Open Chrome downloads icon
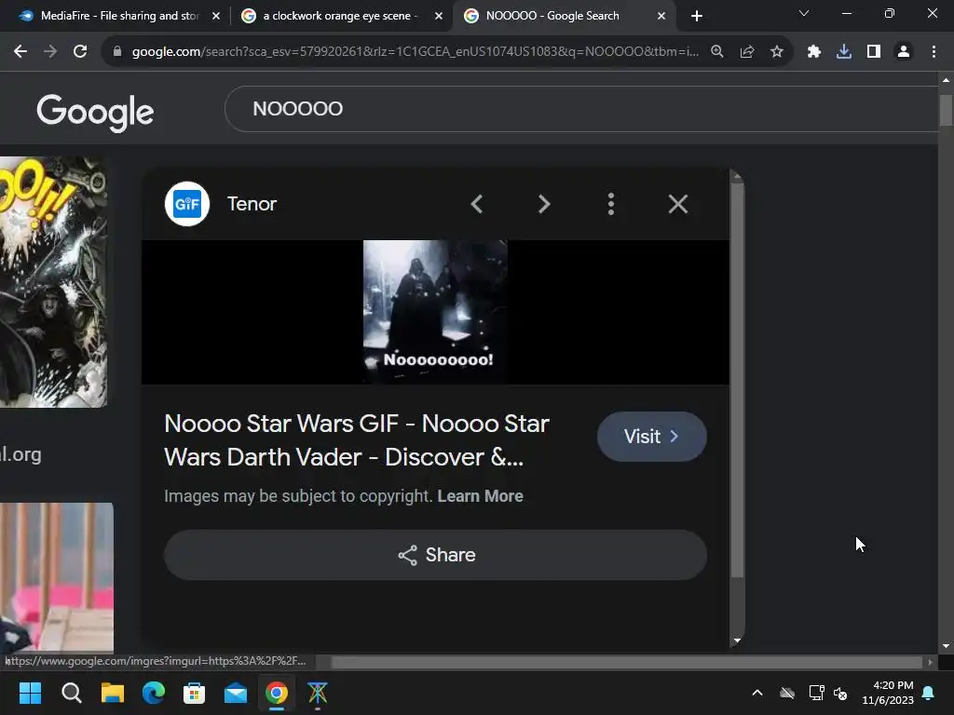The height and width of the screenshot is (715, 954). 844,52
